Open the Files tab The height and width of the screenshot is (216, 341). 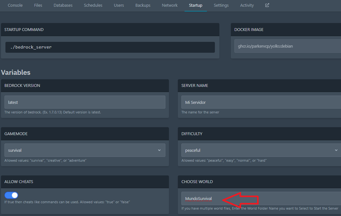(38, 5)
